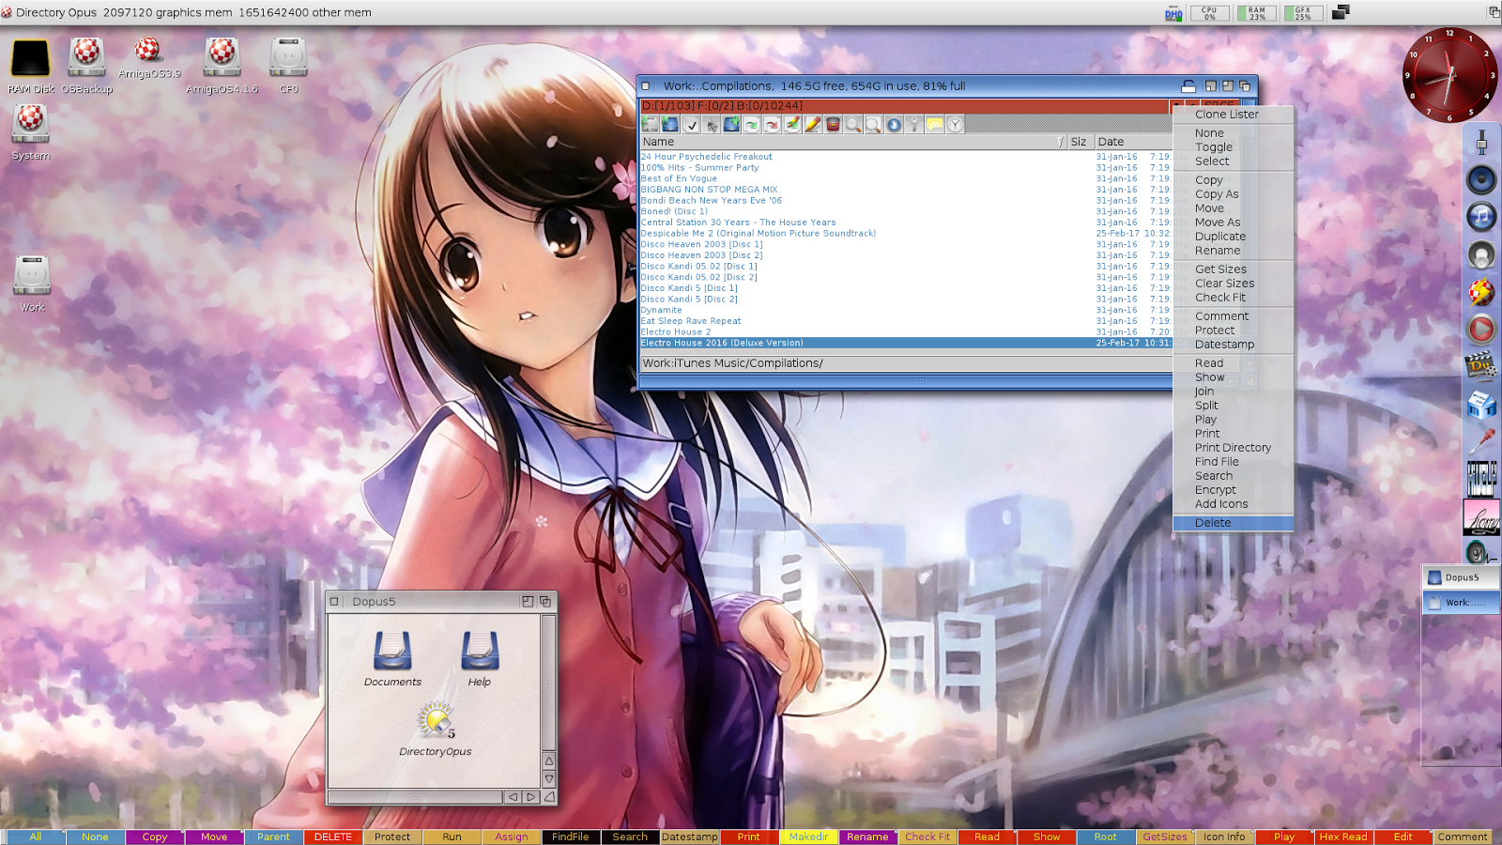This screenshot has width=1502, height=845.
Task: Open Help drawer in Dopus5 window
Action: (x=480, y=651)
